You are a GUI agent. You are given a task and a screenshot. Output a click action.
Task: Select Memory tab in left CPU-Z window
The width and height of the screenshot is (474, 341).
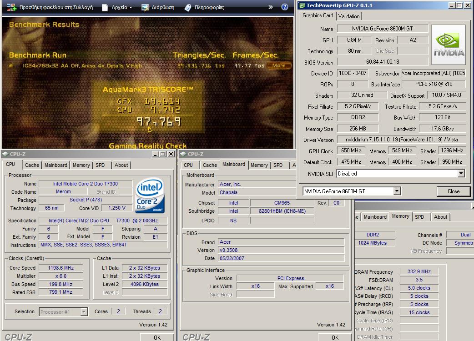click(x=81, y=165)
